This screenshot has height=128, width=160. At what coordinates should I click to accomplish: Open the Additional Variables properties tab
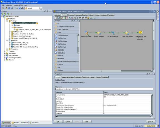point(68,77)
